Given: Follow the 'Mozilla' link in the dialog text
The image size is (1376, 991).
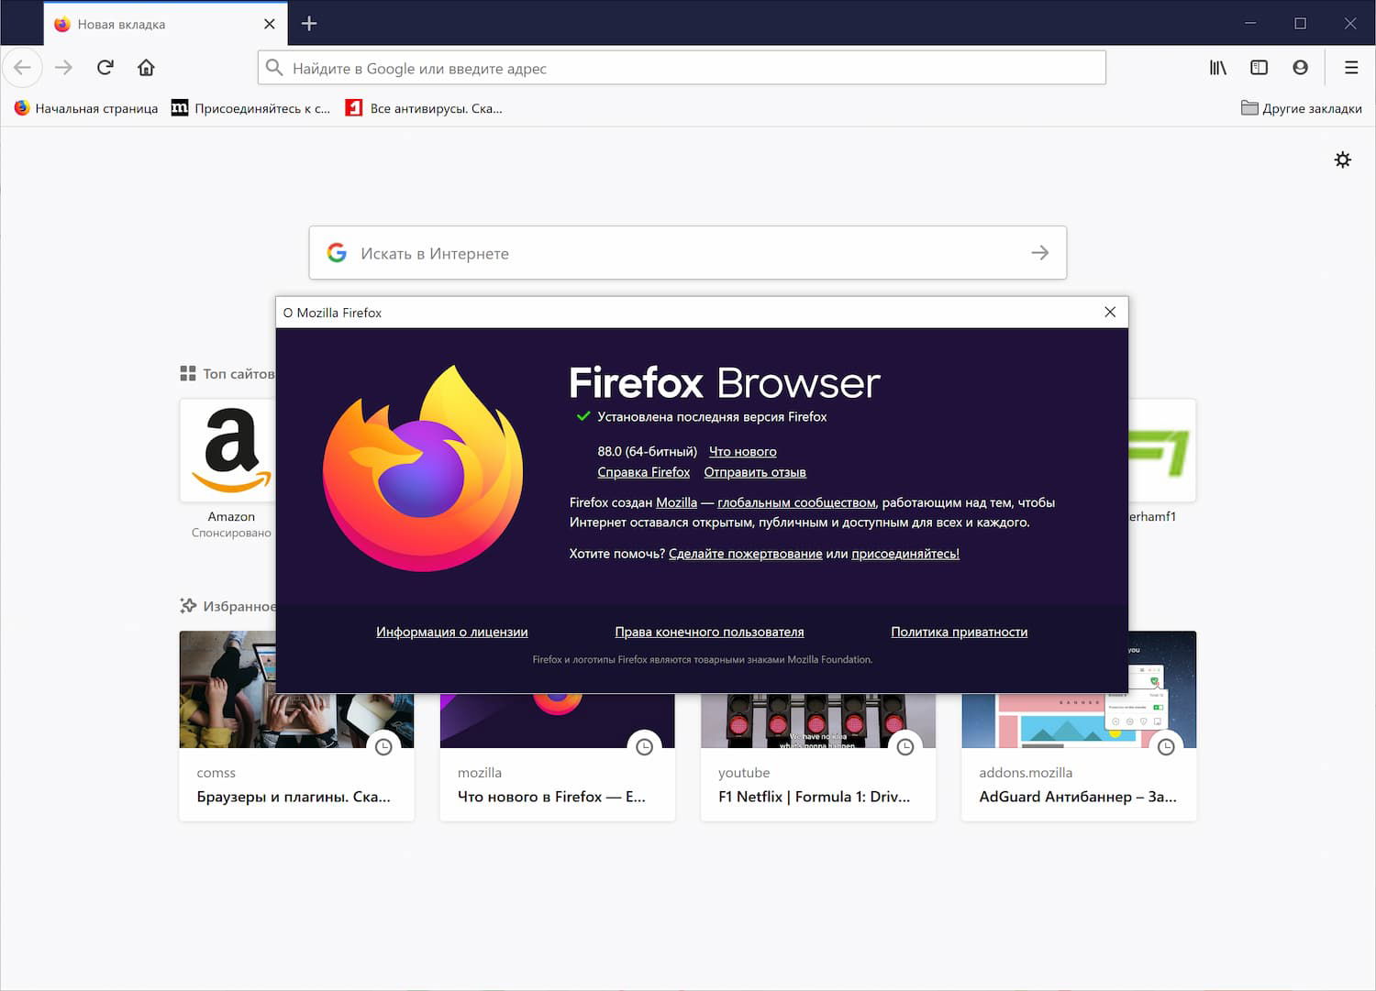Looking at the screenshot, I should [676, 502].
